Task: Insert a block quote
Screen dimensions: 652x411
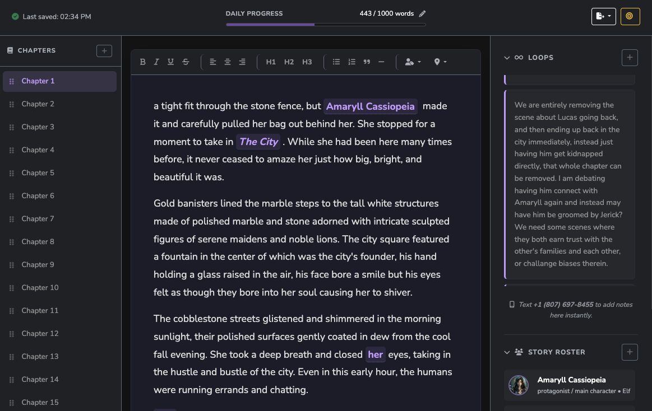Action: 367,62
